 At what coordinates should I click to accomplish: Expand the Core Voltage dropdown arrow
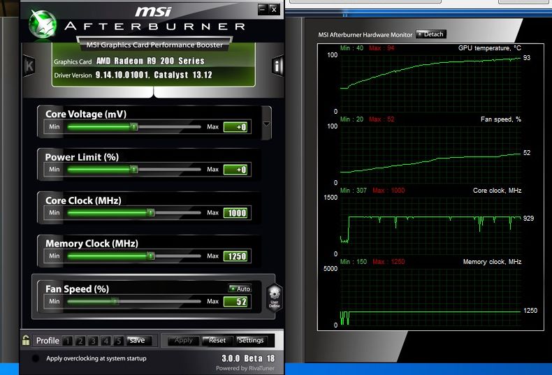[x=266, y=126]
